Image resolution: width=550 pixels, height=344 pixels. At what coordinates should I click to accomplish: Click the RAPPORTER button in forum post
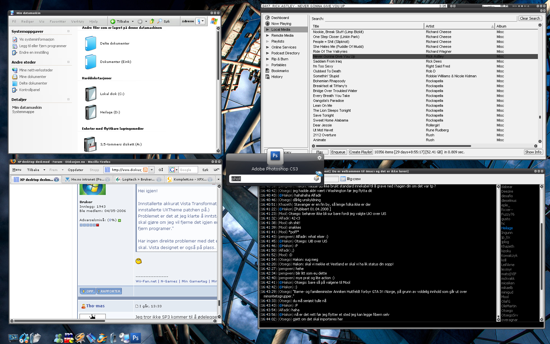point(109,291)
